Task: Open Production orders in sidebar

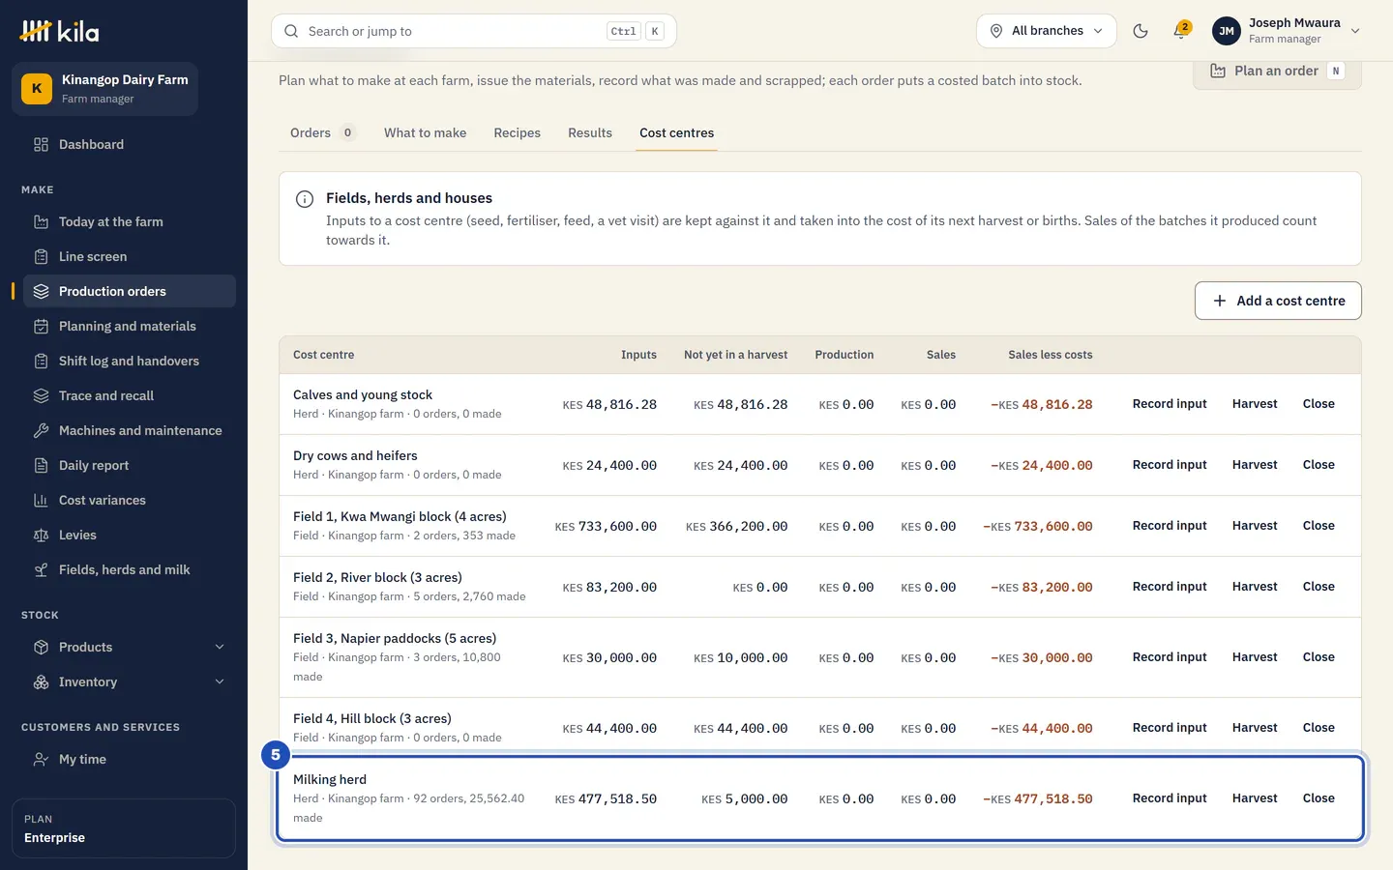Action: click(130, 291)
